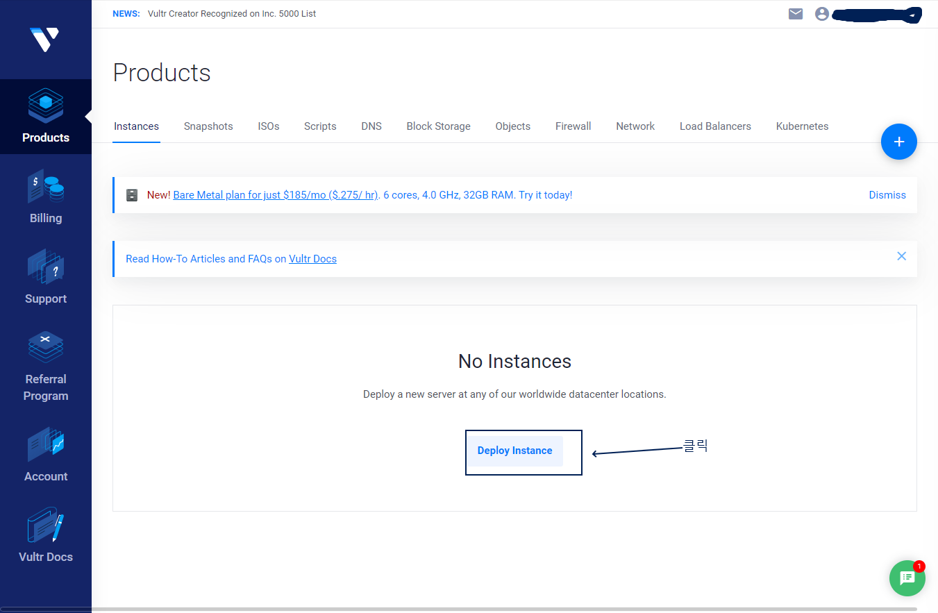Image resolution: width=938 pixels, height=613 pixels.
Task: Open Products section icon in sidebar
Action: (46, 106)
